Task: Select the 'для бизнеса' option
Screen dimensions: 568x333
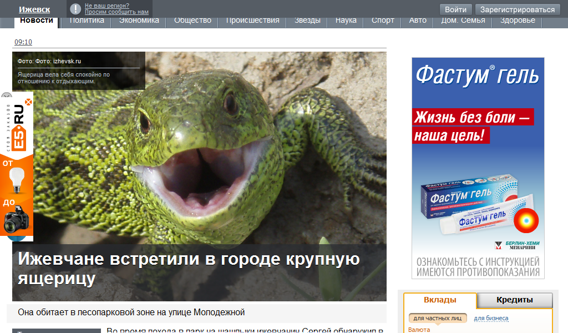Action: [x=491, y=318]
